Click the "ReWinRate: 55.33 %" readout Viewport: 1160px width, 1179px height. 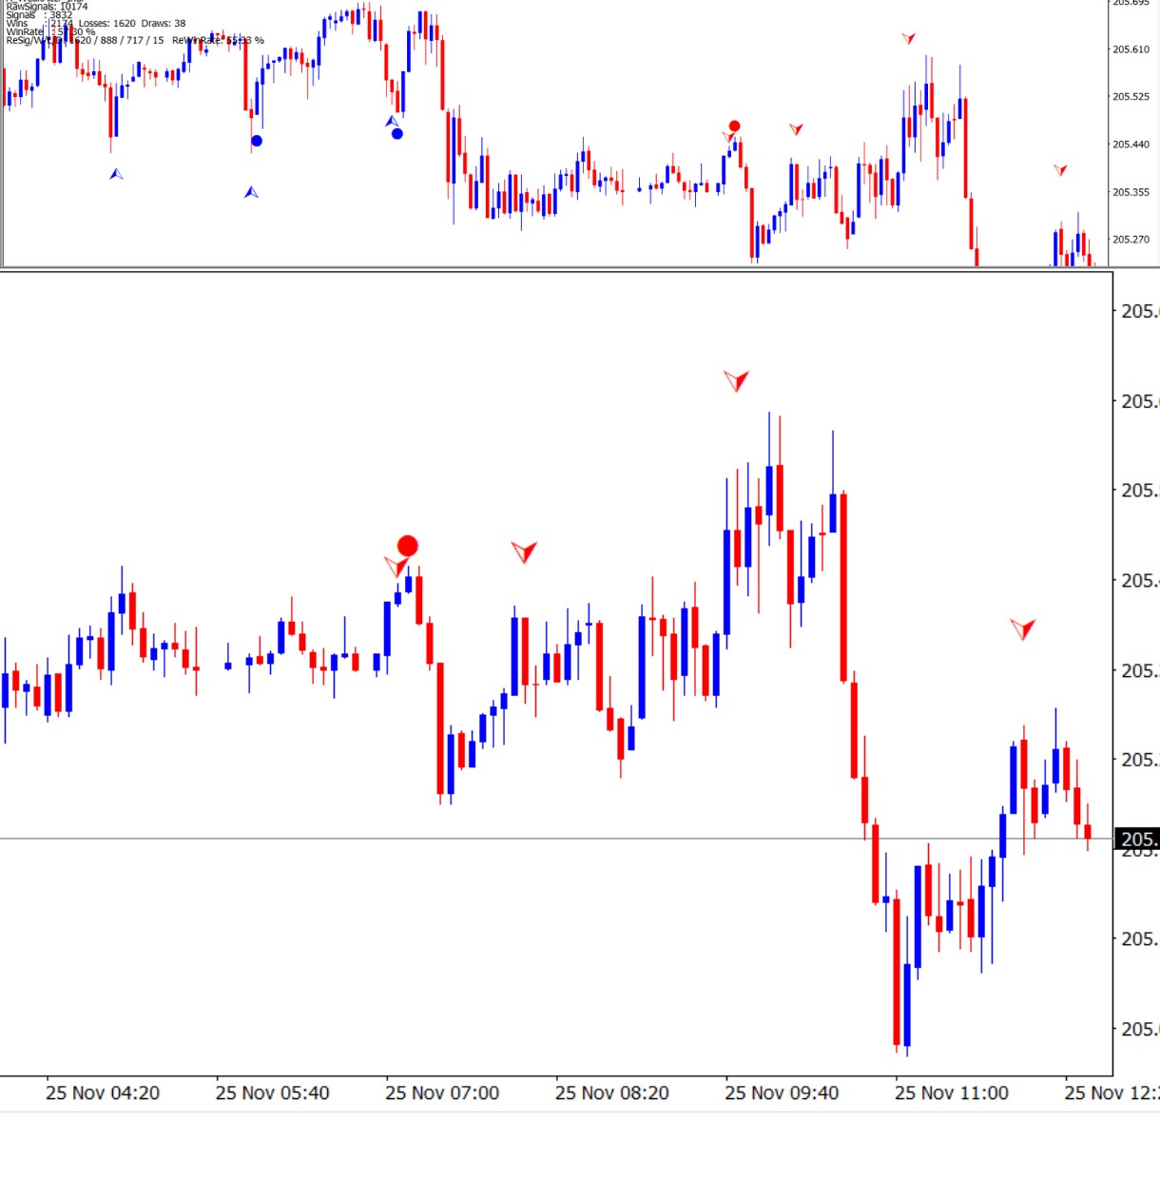click(218, 40)
